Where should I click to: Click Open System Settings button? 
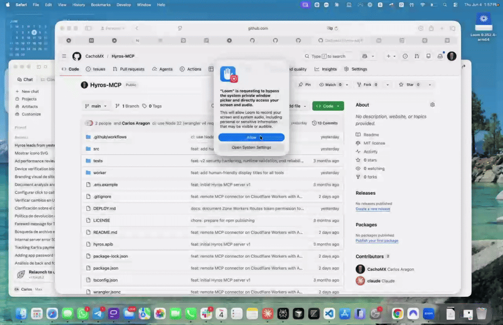(x=251, y=147)
